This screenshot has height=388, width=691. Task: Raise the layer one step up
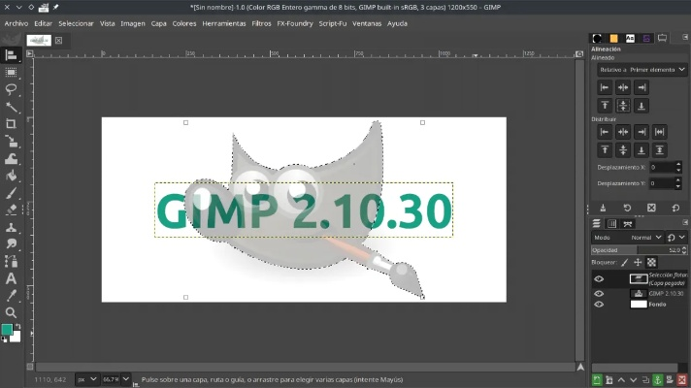pos(621,380)
